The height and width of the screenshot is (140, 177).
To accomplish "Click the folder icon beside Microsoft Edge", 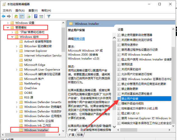I will tap(21, 65).
